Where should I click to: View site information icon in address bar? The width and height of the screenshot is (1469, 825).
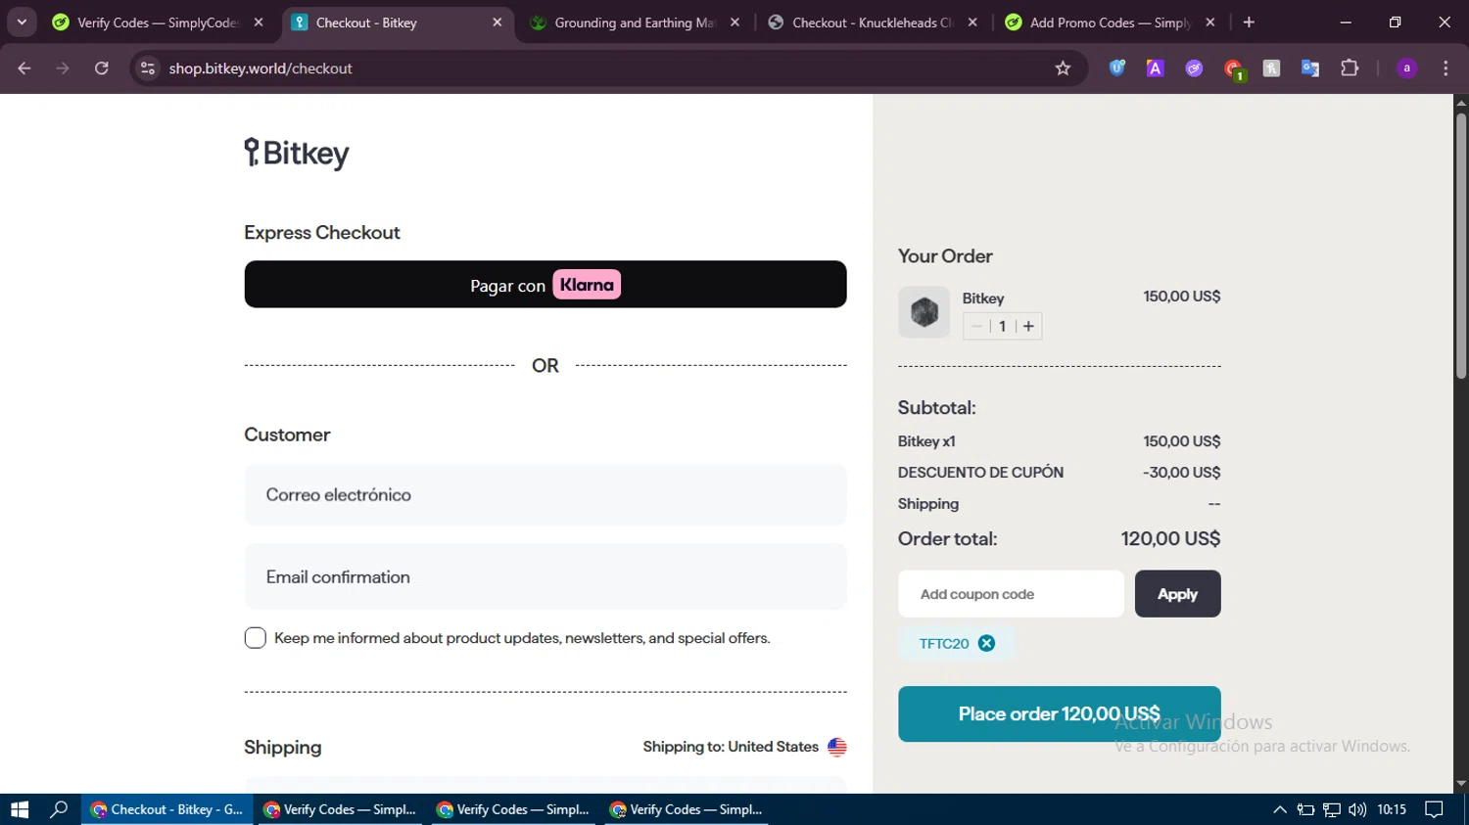coord(148,69)
